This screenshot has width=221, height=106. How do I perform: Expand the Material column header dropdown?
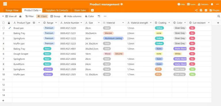click(x=123, y=23)
